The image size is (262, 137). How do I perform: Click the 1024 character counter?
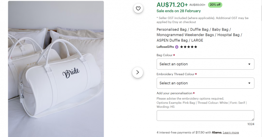tap(251, 124)
